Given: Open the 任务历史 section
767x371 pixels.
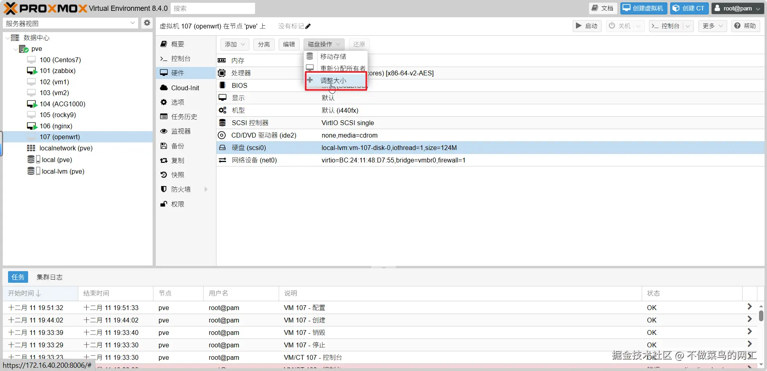Looking at the screenshot, I should tap(186, 117).
